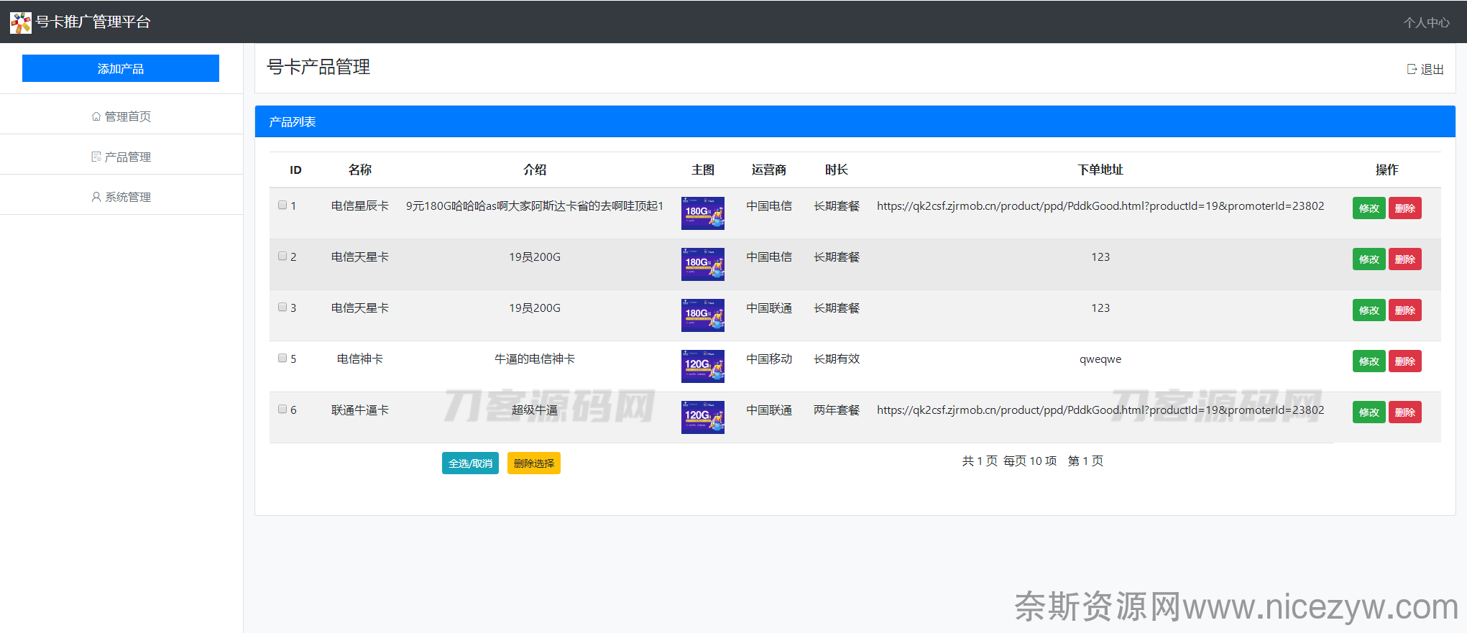This screenshot has height=633, width=1467.
Task: Open 产品管理 in the sidebar
Action: coord(121,157)
